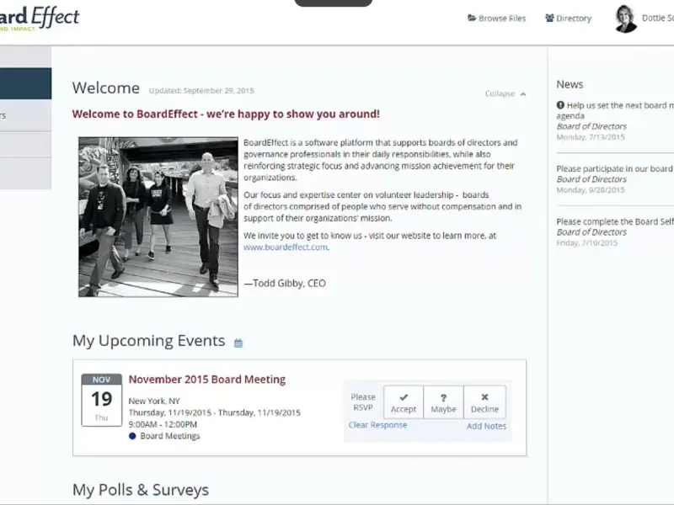
Task: Click Clear Response under RSVP
Action: tap(377, 425)
